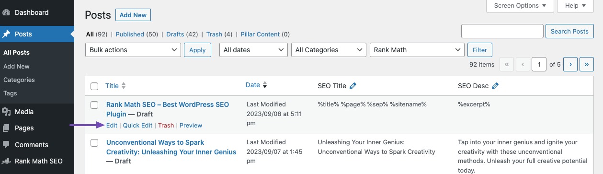Click the Filter button

point(480,50)
